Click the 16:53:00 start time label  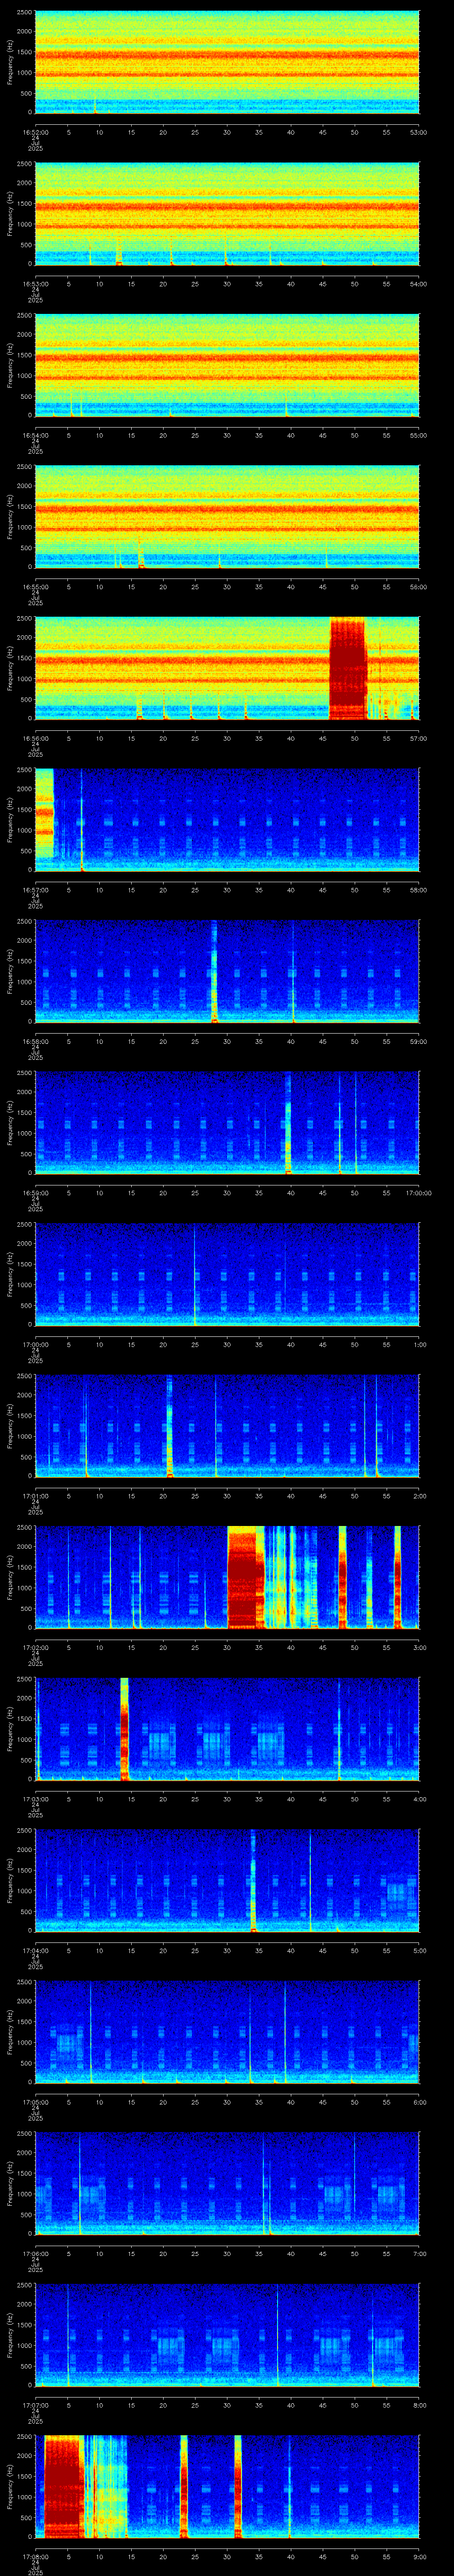coord(35,284)
